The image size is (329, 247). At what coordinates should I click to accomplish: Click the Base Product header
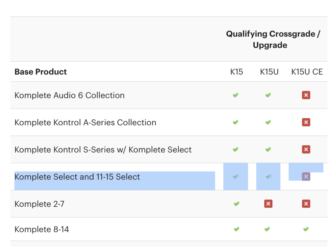coord(41,72)
